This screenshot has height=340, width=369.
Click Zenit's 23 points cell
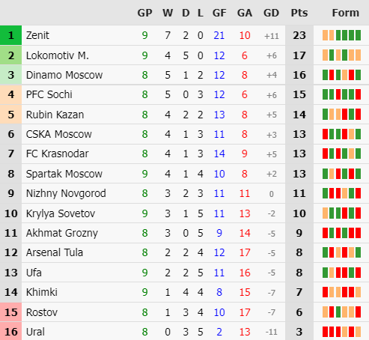click(x=299, y=35)
